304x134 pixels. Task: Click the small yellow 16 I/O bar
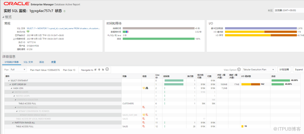pos(242,126)
